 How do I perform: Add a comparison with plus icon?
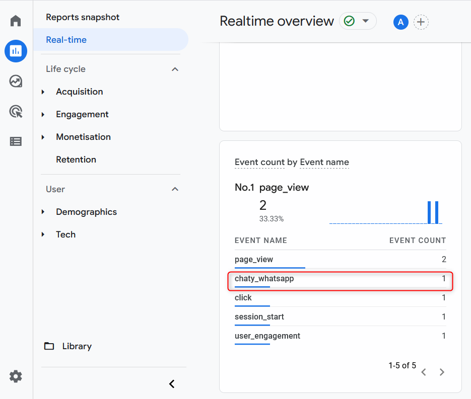coord(421,22)
